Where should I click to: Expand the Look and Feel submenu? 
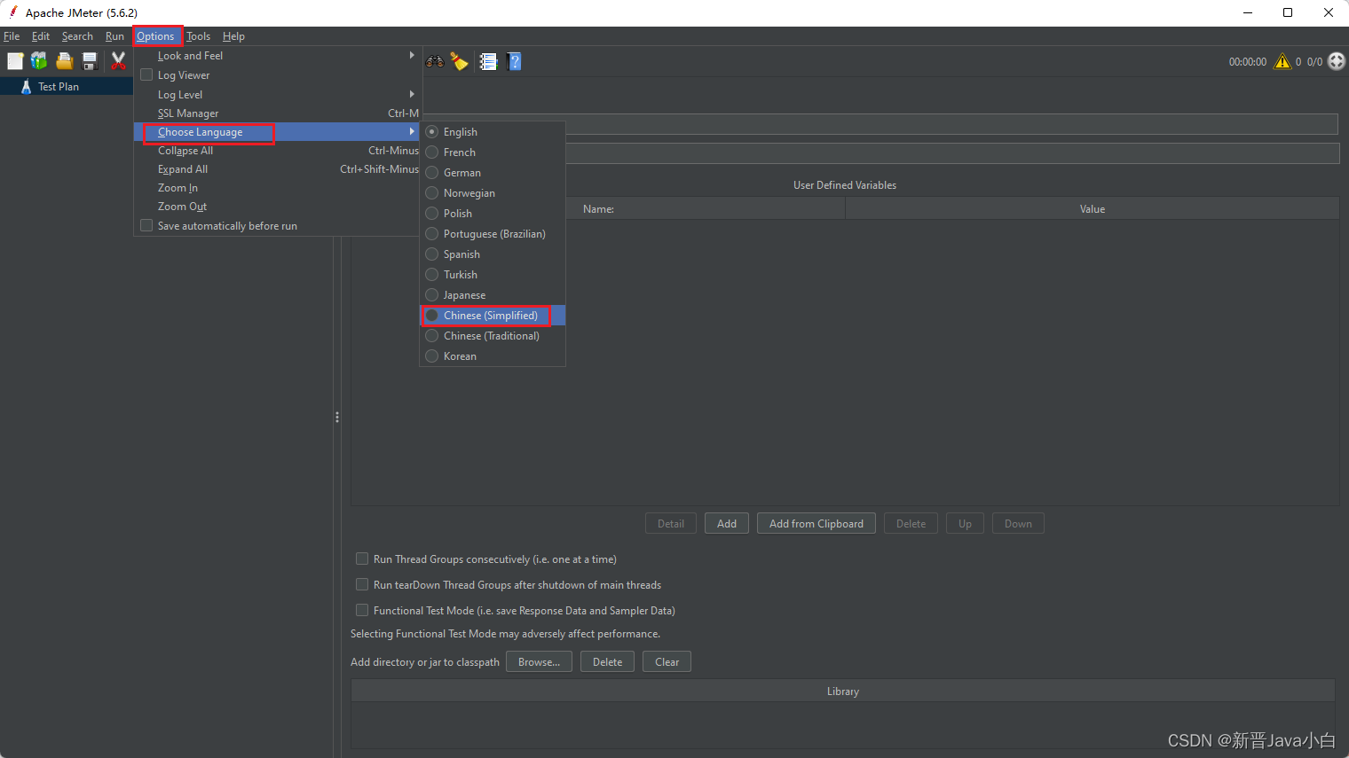[278, 56]
